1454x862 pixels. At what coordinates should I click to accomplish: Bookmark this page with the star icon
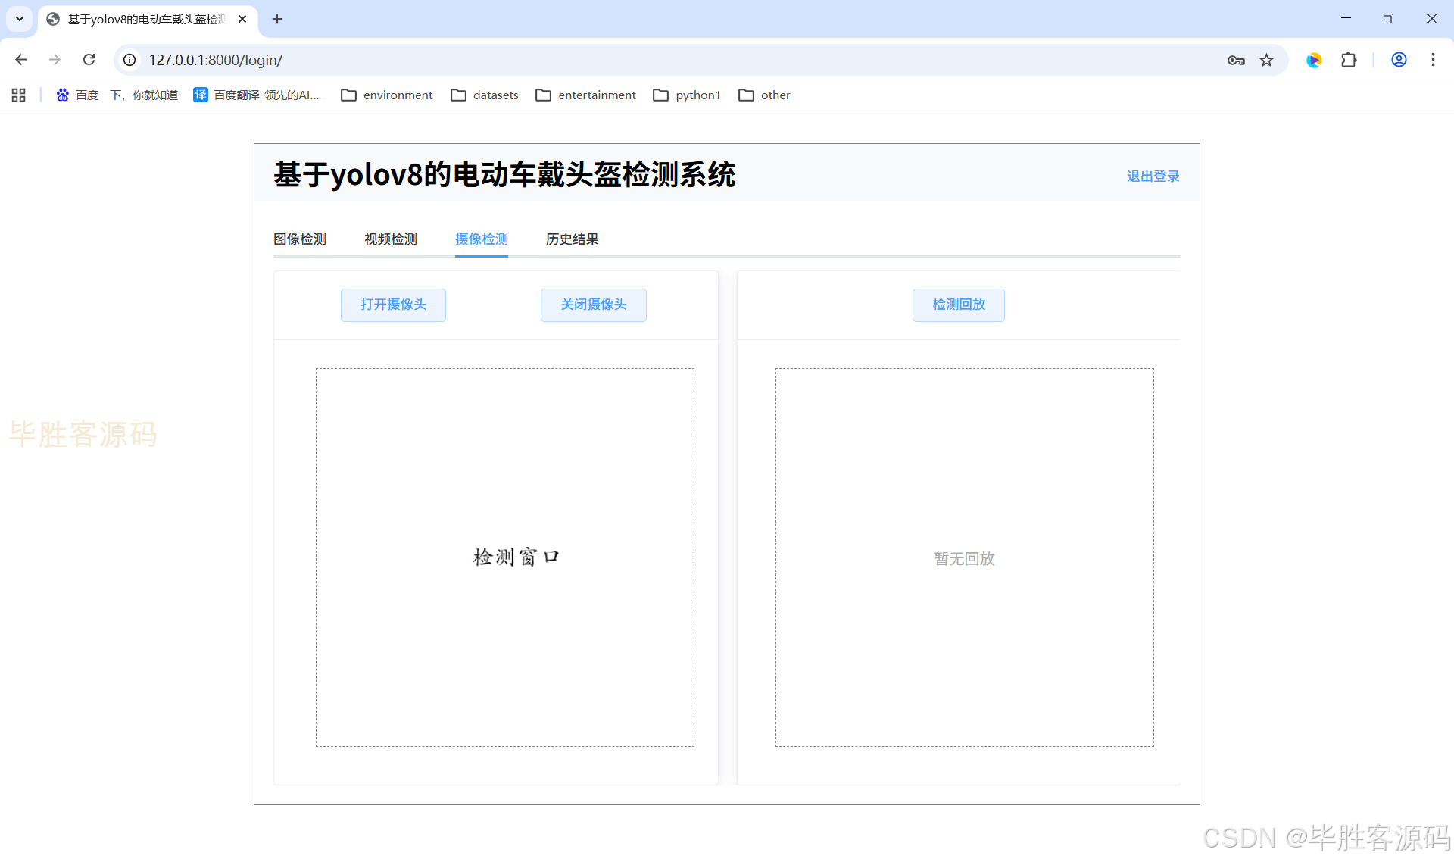click(1266, 60)
